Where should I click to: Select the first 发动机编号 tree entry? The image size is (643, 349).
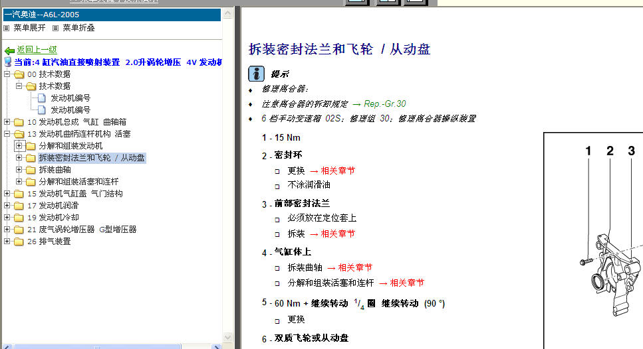[70, 98]
